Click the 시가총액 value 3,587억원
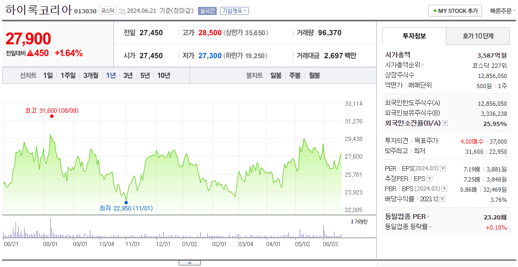Image resolution: width=518 pixels, height=267 pixels. coord(492,56)
